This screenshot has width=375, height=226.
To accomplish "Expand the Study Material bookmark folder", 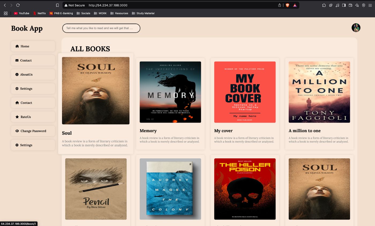I will 143,13.
